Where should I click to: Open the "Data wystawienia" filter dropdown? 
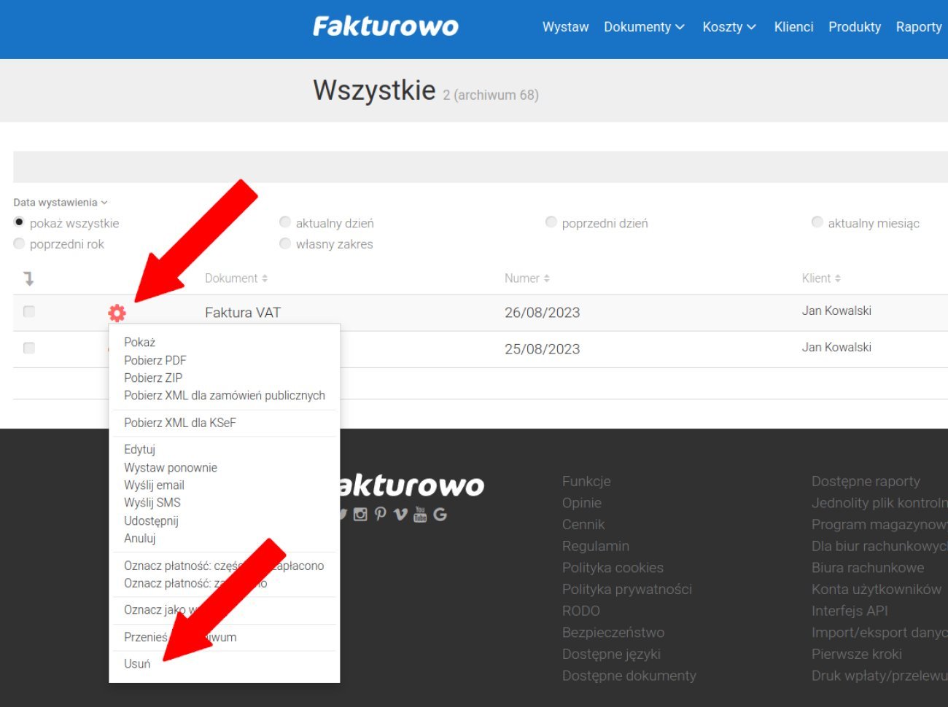pyautogui.click(x=61, y=203)
